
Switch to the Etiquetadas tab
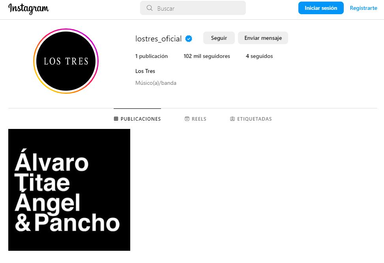[251, 119]
